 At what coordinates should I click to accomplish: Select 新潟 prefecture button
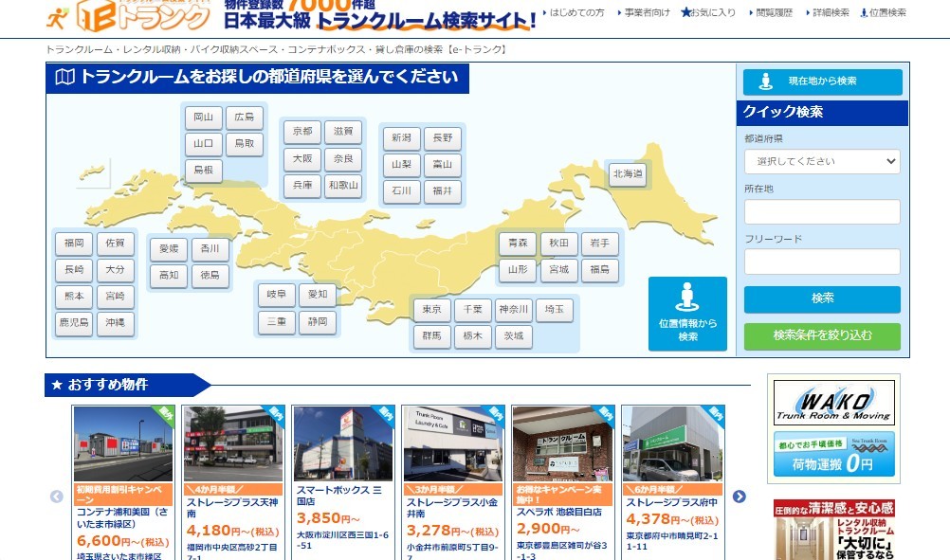coord(402,138)
